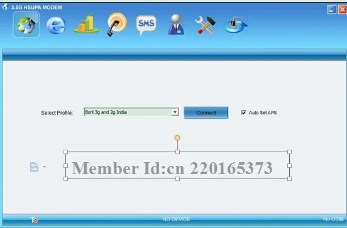Click the device transfer icon with blue arrow
The height and width of the screenshot is (228, 347).
pyautogui.click(x=236, y=24)
